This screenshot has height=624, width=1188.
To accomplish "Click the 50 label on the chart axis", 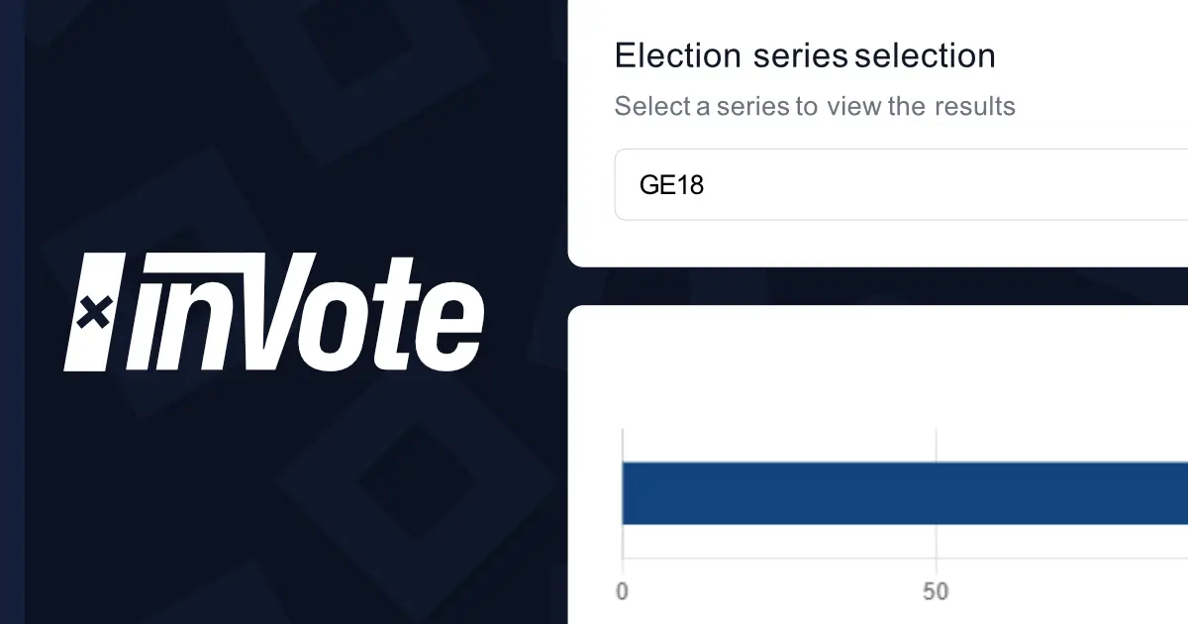I will pos(937,590).
